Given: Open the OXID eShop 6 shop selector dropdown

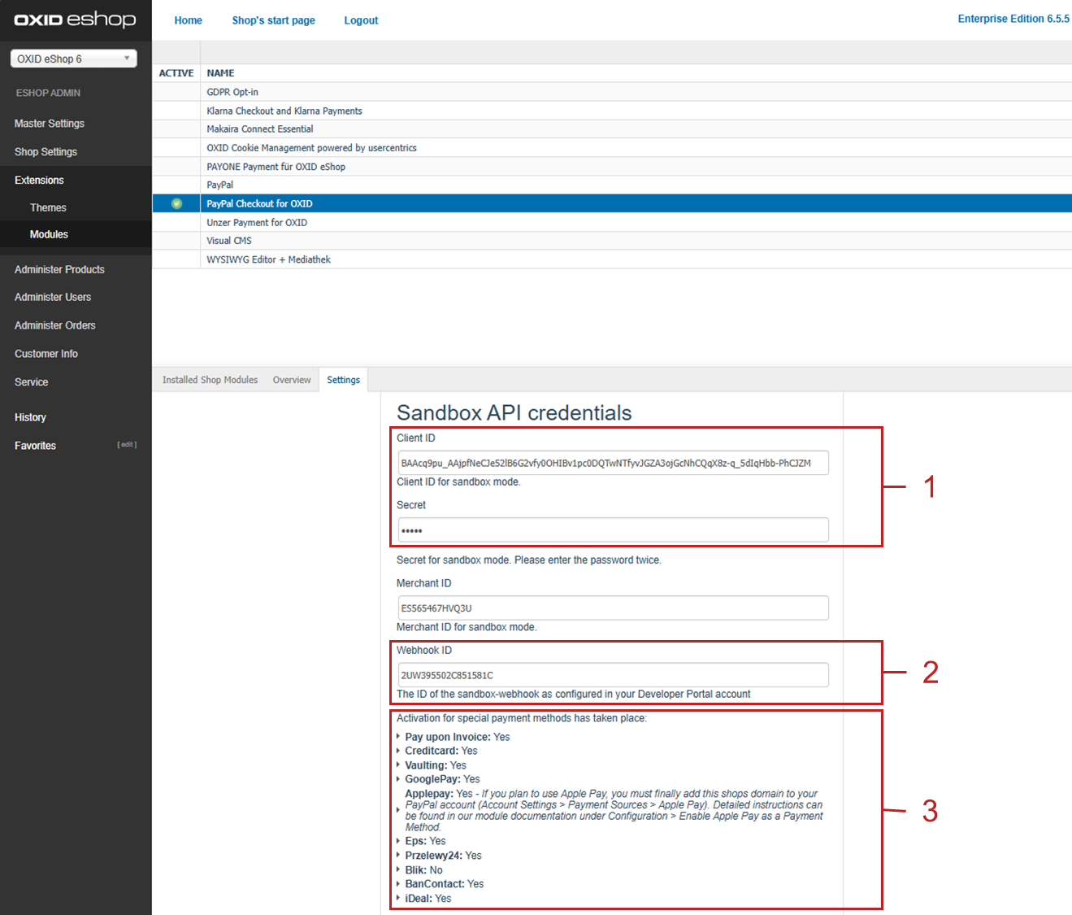Looking at the screenshot, I should point(73,59).
